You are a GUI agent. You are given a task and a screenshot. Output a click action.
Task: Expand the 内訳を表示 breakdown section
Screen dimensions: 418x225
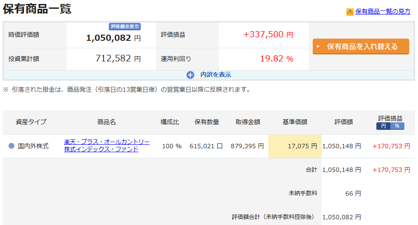pyautogui.click(x=215, y=75)
